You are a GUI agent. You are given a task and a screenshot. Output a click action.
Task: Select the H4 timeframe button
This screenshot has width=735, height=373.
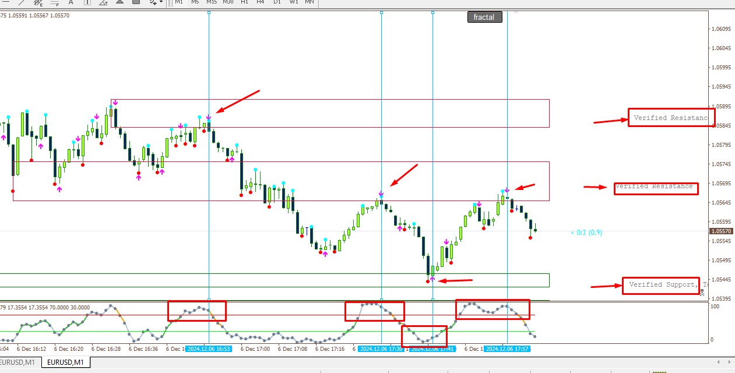pyautogui.click(x=261, y=2)
